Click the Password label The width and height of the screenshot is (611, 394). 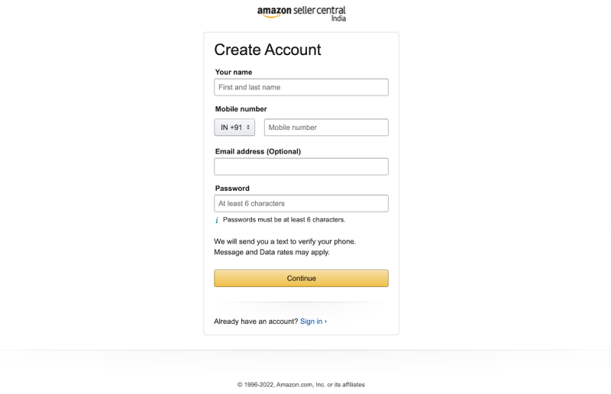coord(232,189)
